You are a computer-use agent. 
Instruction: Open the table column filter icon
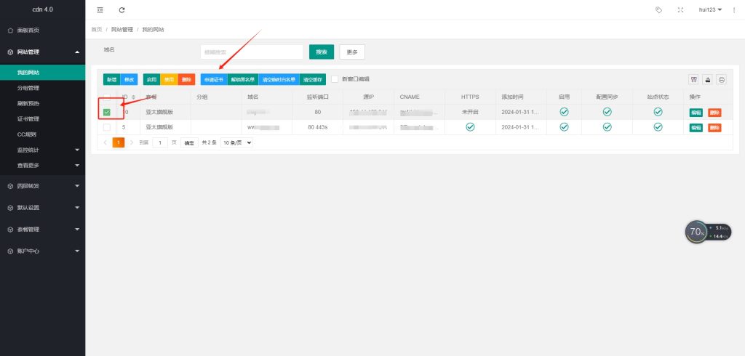coord(693,79)
